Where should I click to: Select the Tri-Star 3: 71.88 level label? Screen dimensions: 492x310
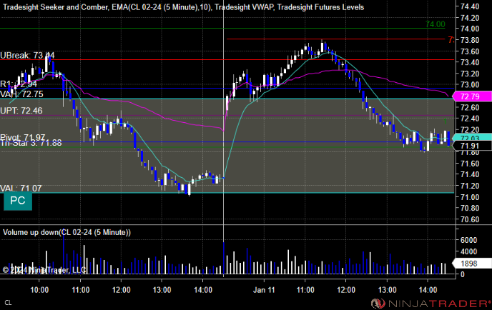(x=31, y=143)
